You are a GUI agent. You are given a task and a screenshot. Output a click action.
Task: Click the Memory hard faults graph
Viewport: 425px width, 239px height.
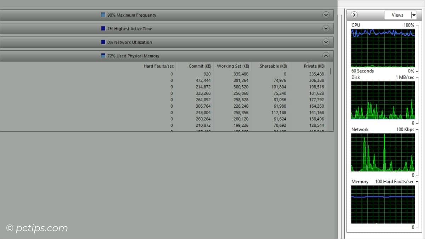382,205
